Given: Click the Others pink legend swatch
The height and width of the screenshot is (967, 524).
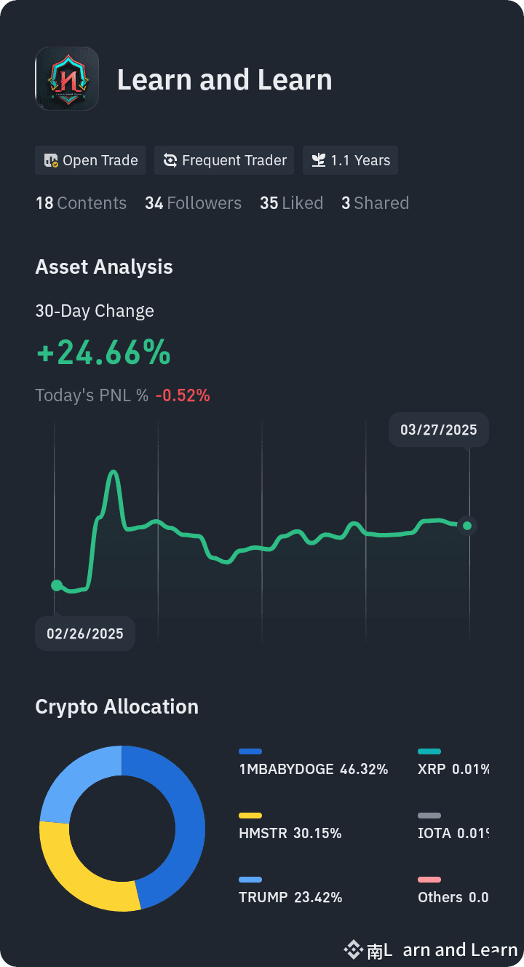Looking at the screenshot, I should click(429, 880).
